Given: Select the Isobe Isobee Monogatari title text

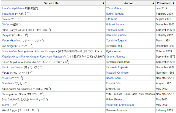Looking at the screenshot, I should coord(29,51).
